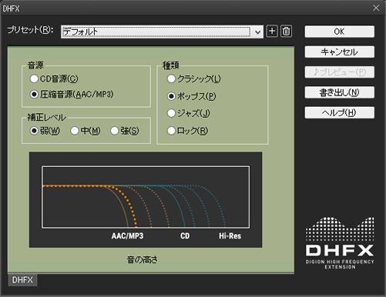Choose クラシック music type

[194, 78]
